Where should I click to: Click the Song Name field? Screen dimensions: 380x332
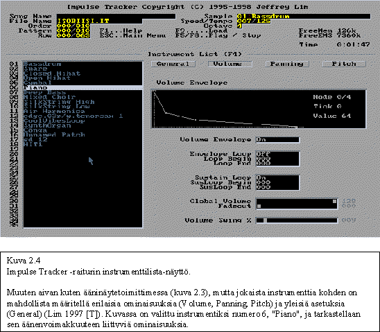point(116,16)
